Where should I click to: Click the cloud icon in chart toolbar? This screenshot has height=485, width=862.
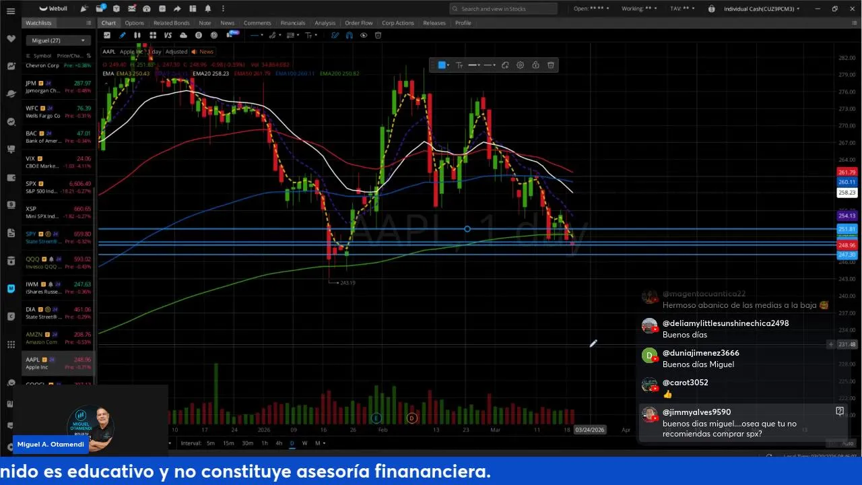click(183, 35)
